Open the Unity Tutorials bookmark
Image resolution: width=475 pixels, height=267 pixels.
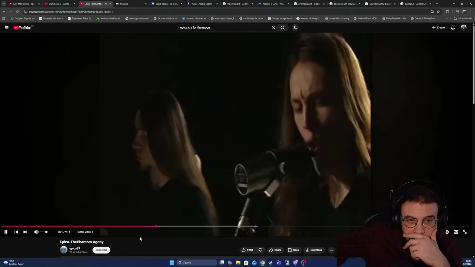tap(394, 19)
